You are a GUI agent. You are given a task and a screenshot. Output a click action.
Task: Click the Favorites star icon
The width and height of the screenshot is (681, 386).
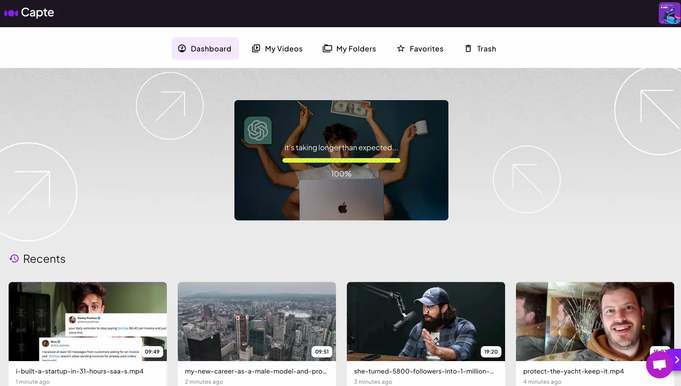click(x=401, y=48)
